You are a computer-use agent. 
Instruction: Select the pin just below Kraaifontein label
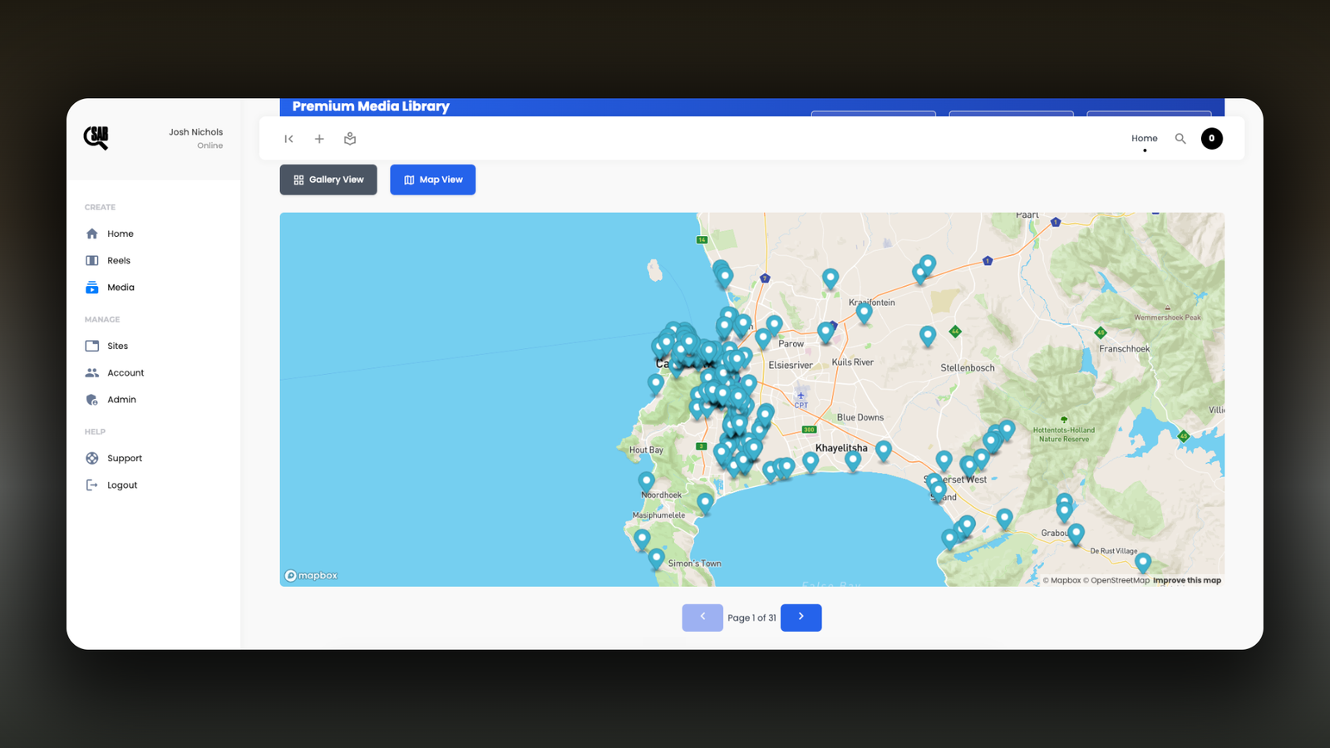coord(864,312)
